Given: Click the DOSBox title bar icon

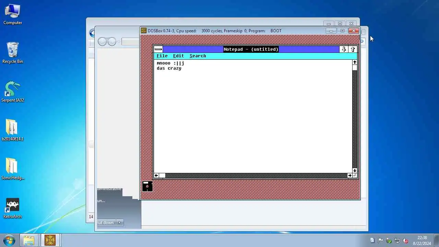Looking at the screenshot, I should 144,31.
